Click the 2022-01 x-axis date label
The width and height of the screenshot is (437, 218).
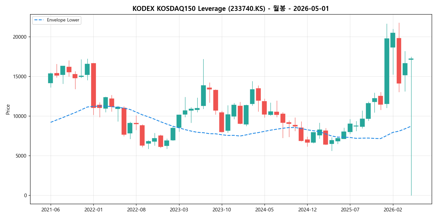(93, 209)
